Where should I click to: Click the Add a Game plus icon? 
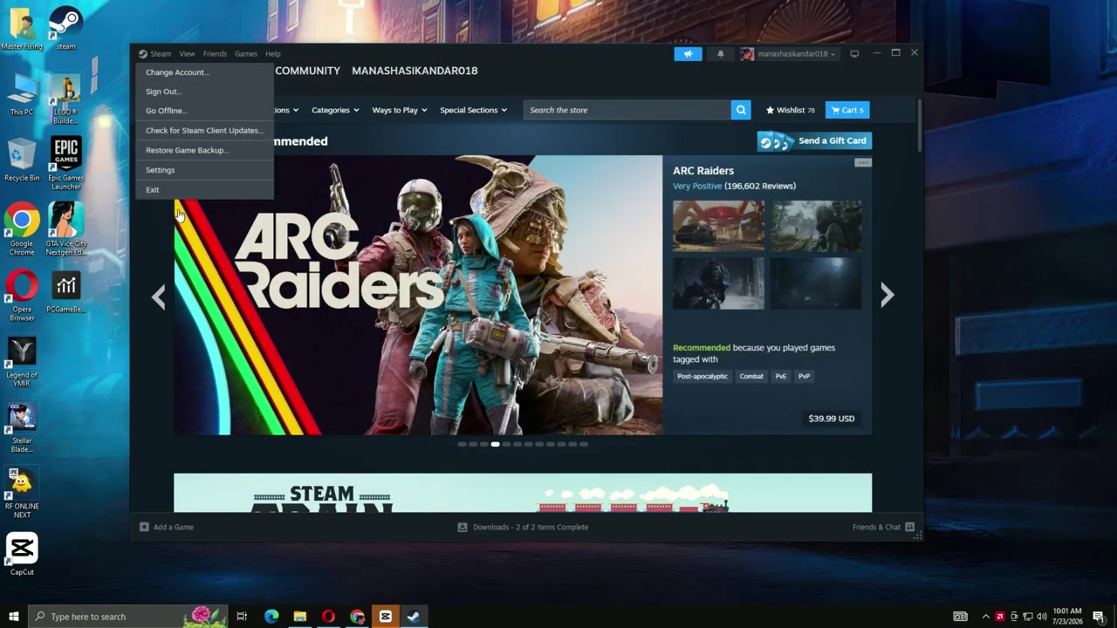point(144,527)
